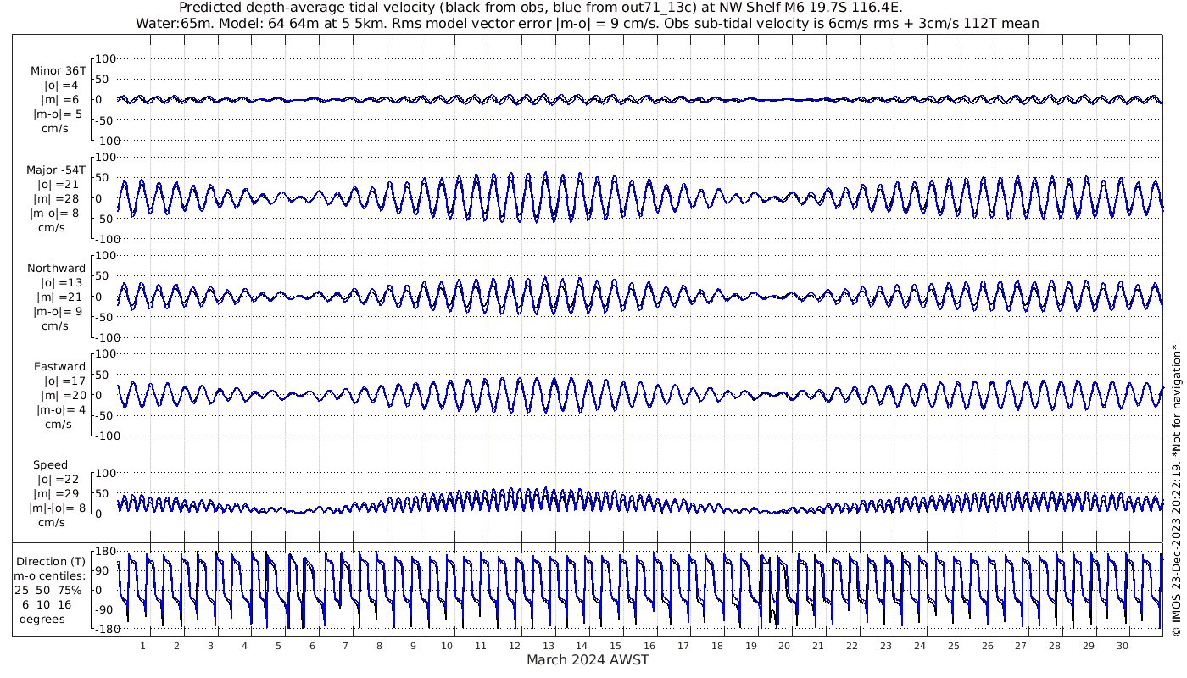This screenshot has height=678, width=1187.
Task: Click '|m-o|= 9' in Northward panel
Action: pyautogui.click(x=58, y=312)
